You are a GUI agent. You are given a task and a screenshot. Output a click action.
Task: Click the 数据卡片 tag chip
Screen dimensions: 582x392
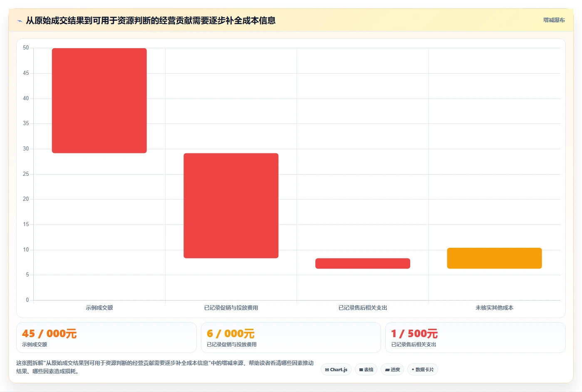coord(423,370)
